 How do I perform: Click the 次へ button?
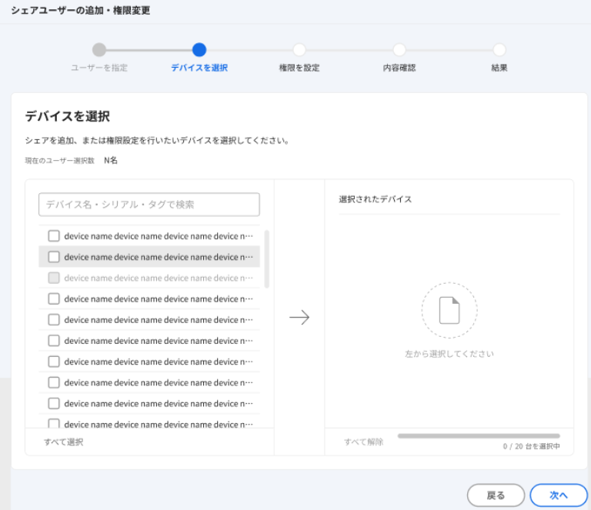(x=559, y=495)
